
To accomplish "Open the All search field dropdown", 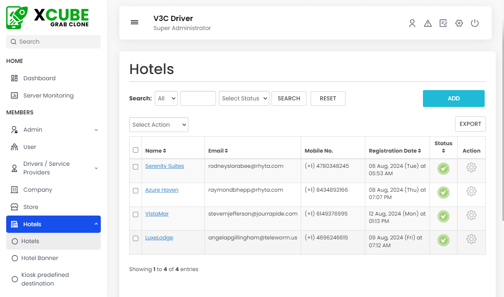I will tap(166, 98).
